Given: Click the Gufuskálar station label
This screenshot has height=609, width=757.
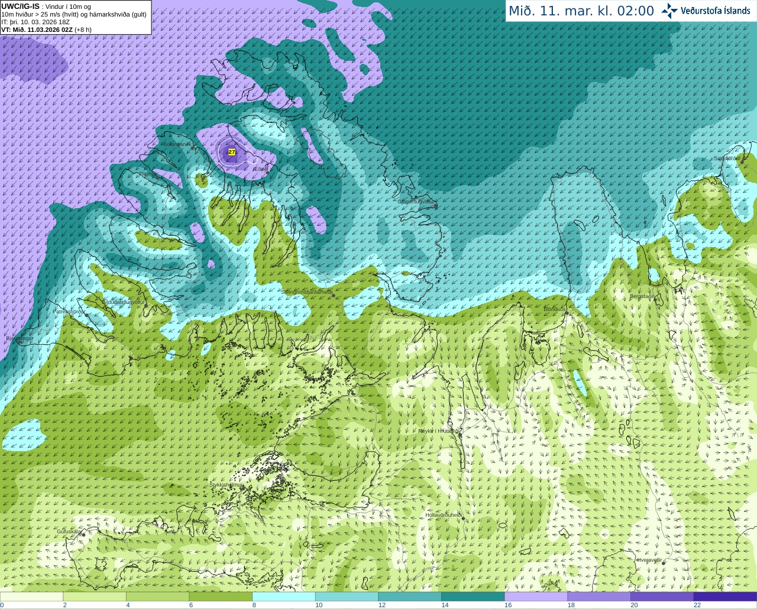Looking at the screenshot, I should click(69, 532).
